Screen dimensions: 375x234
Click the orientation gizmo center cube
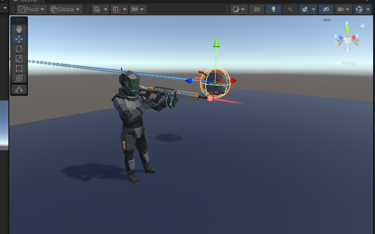pyautogui.click(x=348, y=40)
